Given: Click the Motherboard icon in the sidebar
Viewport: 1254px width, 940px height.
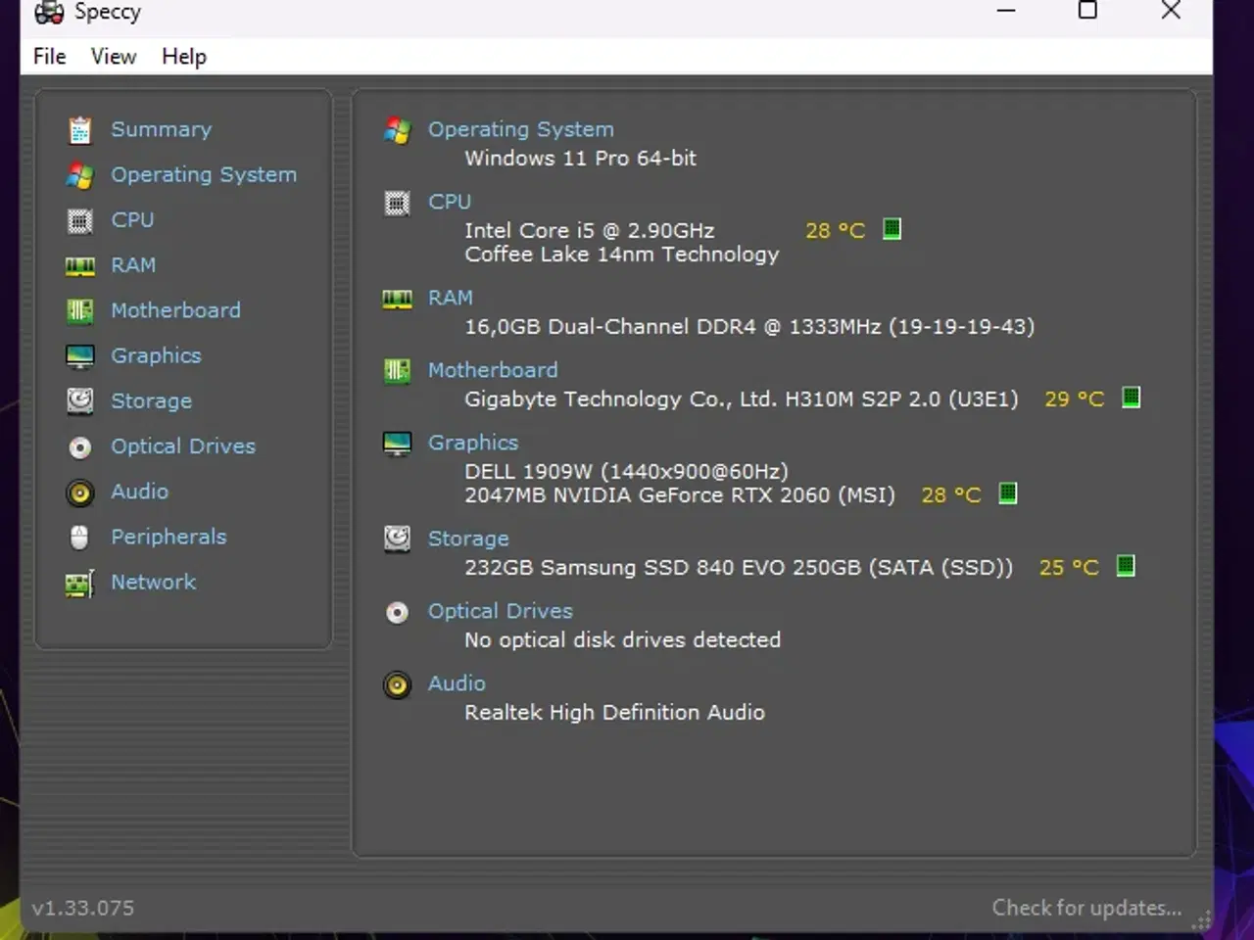Looking at the screenshot, I should 79,309.
